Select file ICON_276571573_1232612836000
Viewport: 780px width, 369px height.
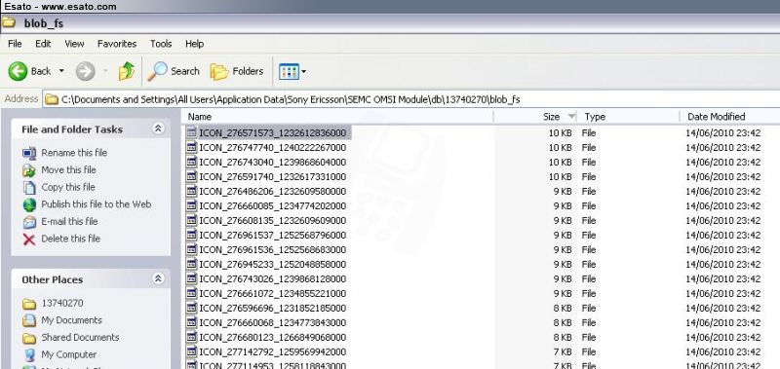pyautogui.click(x=272, y=133)
